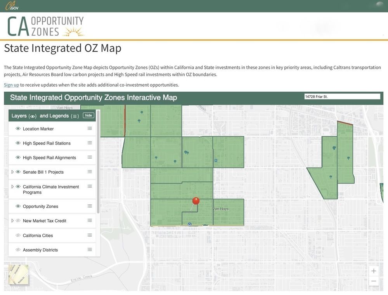Image resolution: width=388 pixels, height=295 pixels.
Task: Click the hide button on Layers panel
Action: click(x=88, y=115)
